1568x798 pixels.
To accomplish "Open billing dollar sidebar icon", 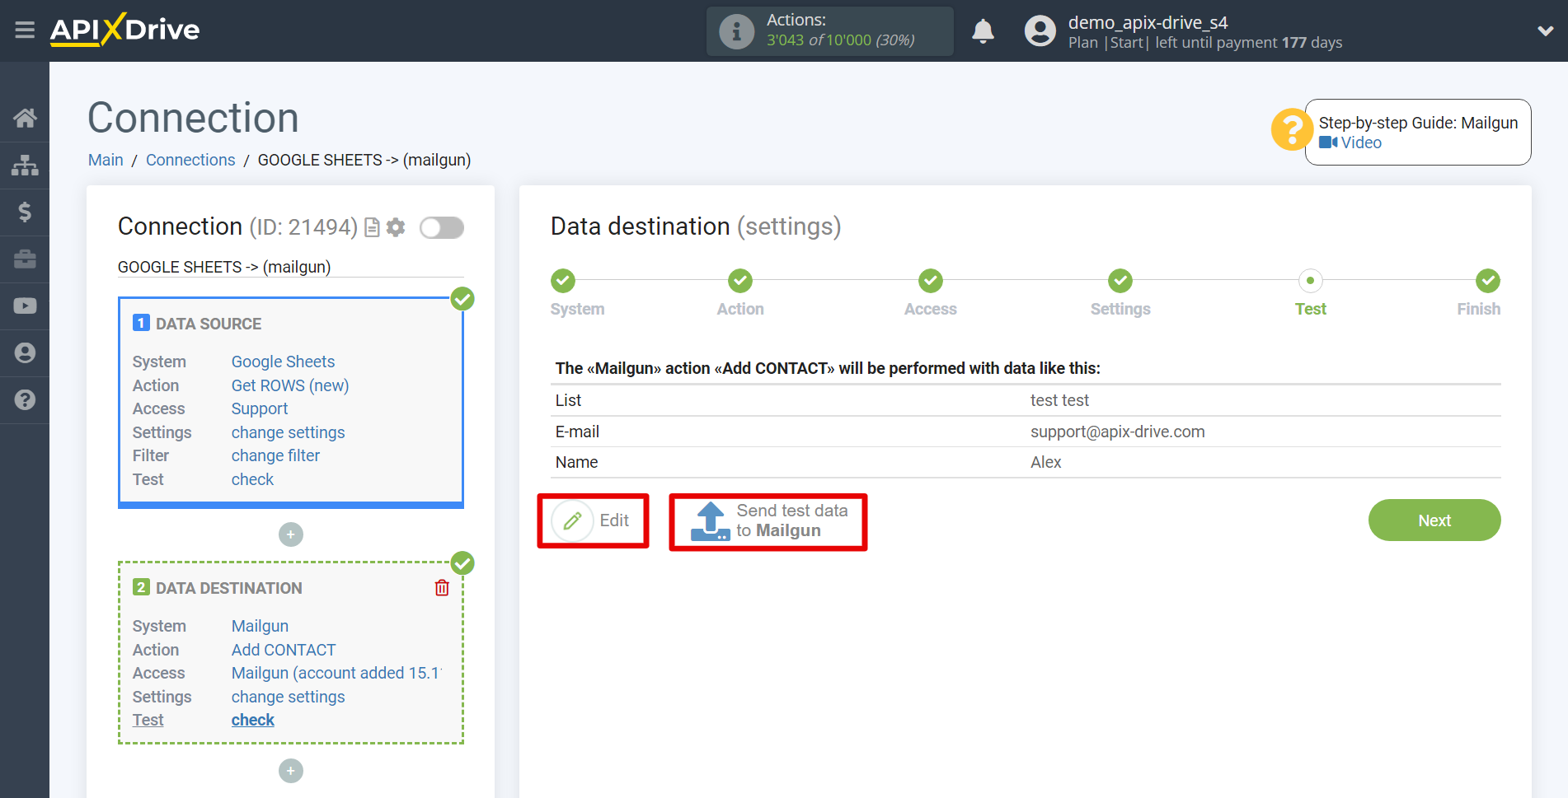I will click(x=25, y=212).
